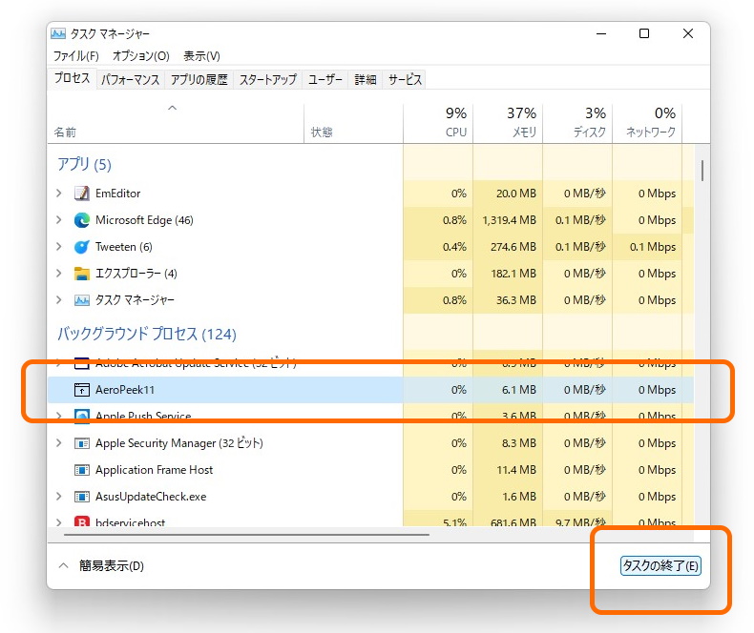Minimize the Task Manager window
Image resolution: width=754 pixels, height=633 pixels.
pos(601,33)
